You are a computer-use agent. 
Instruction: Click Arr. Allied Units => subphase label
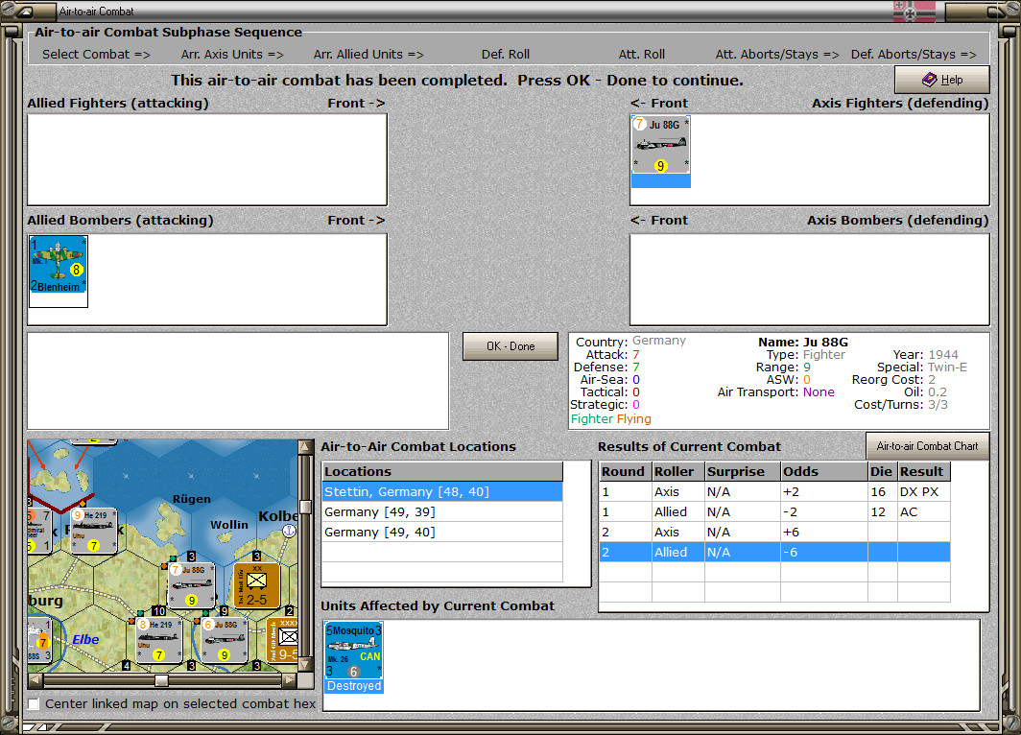click(368, 54)
